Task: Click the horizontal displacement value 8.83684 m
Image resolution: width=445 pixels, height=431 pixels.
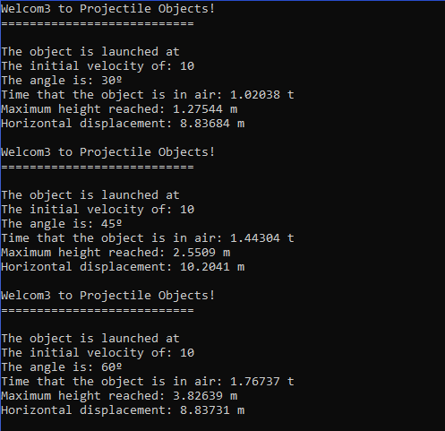Action: pyautogui.click(x=212, y=124)
